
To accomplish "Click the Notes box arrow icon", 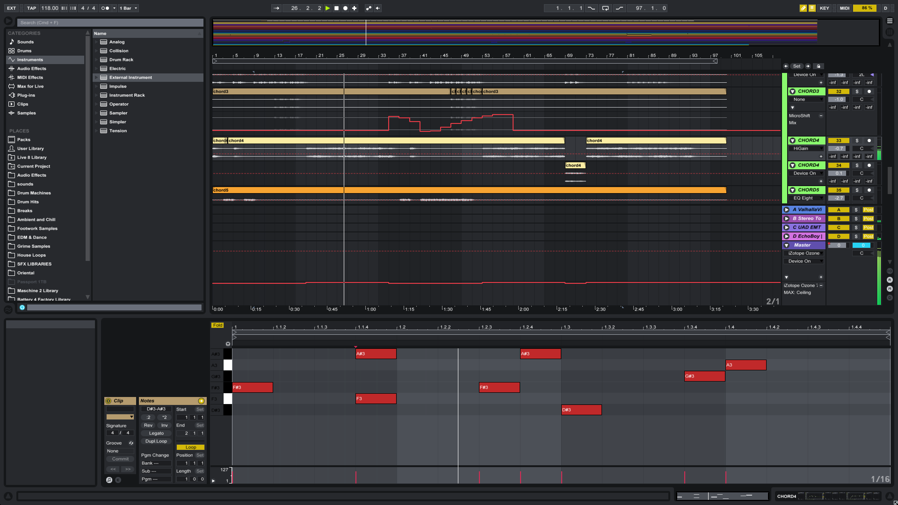I will 201,401.
